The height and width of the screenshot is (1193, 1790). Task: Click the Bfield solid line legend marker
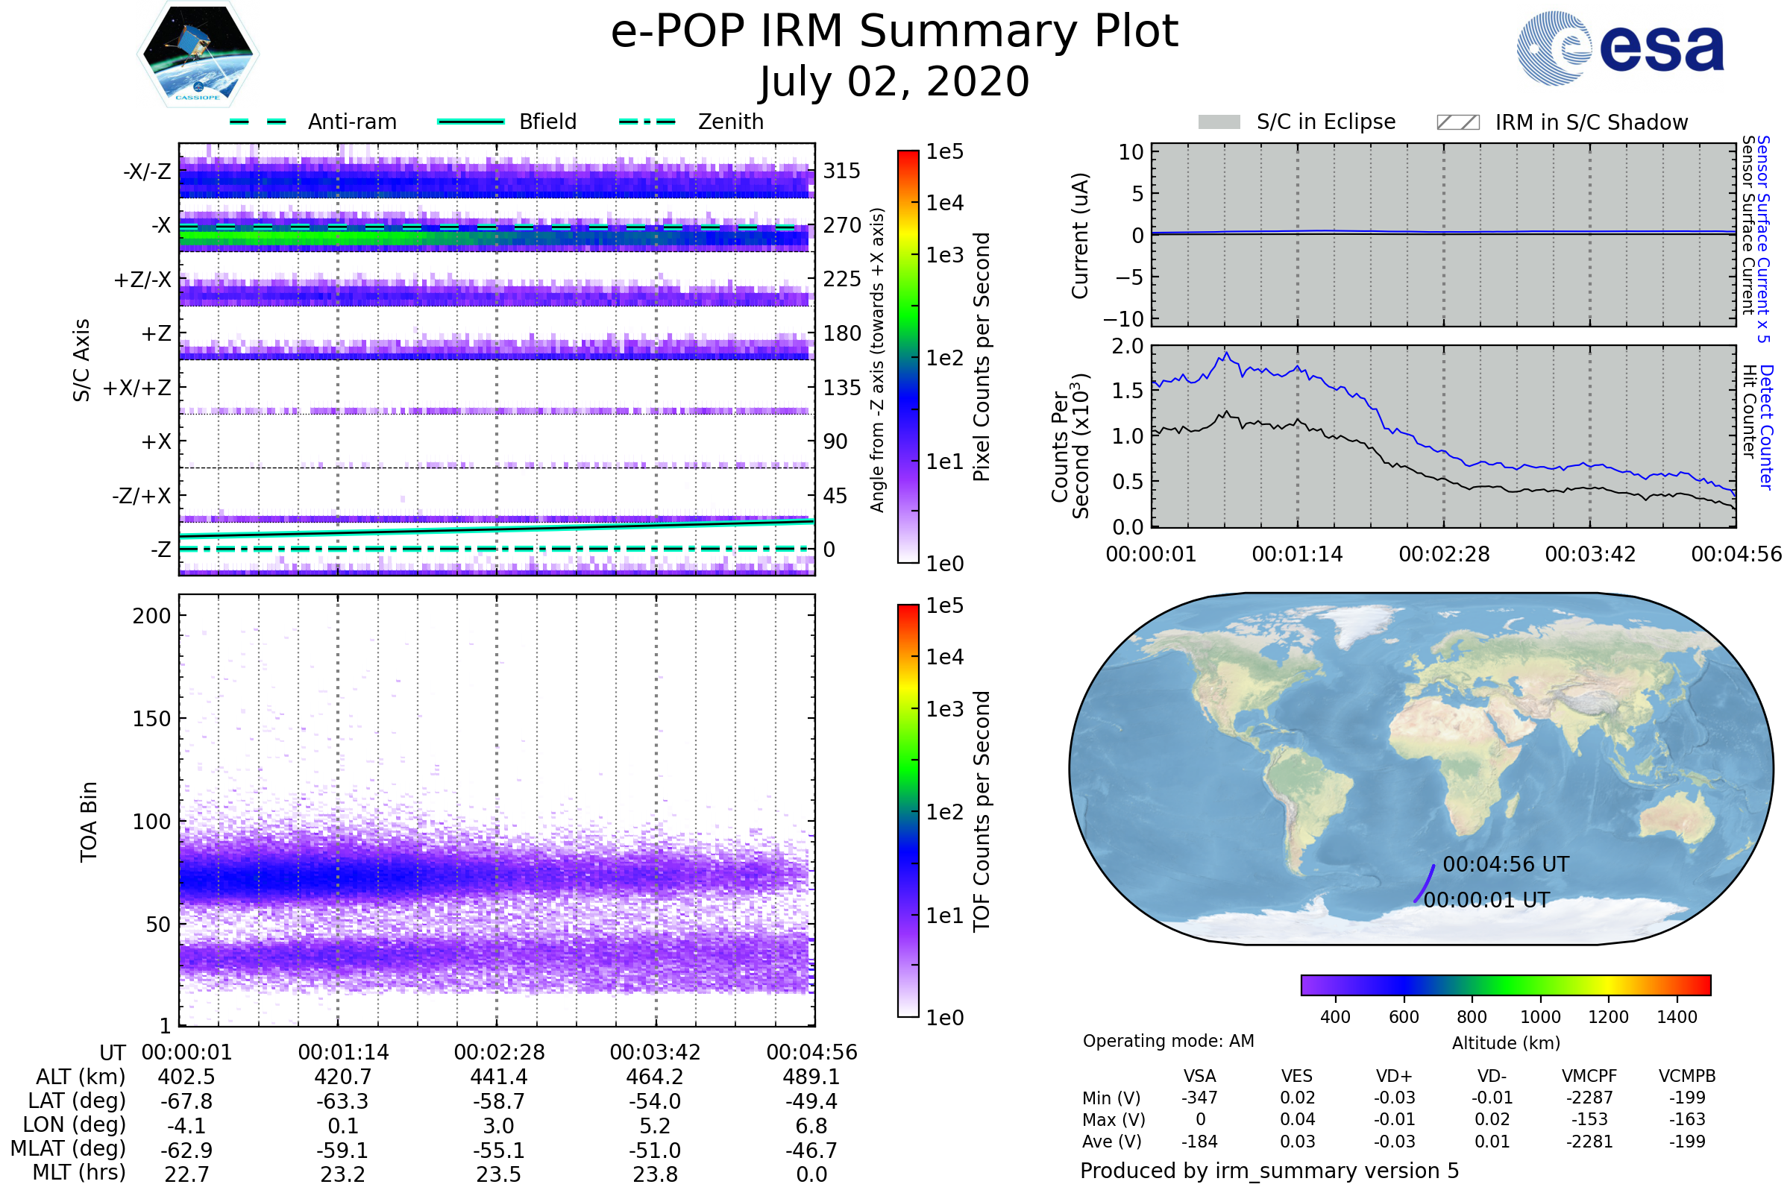click(471, 122)
